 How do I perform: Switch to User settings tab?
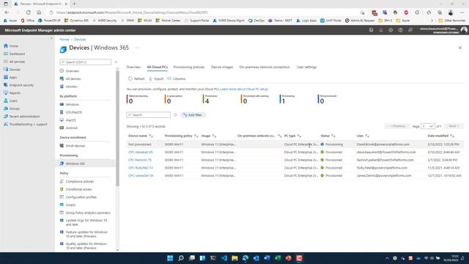point(306,67)
